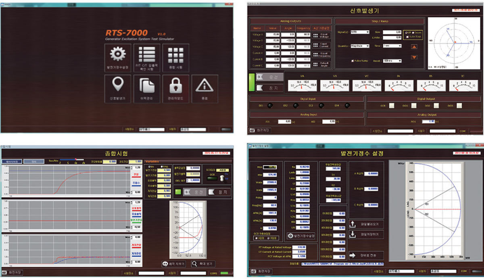The height and width of the screenshot is (279, 484).
Task: Select UP radio button in Step / Ramp
Action: coord(406,32)
